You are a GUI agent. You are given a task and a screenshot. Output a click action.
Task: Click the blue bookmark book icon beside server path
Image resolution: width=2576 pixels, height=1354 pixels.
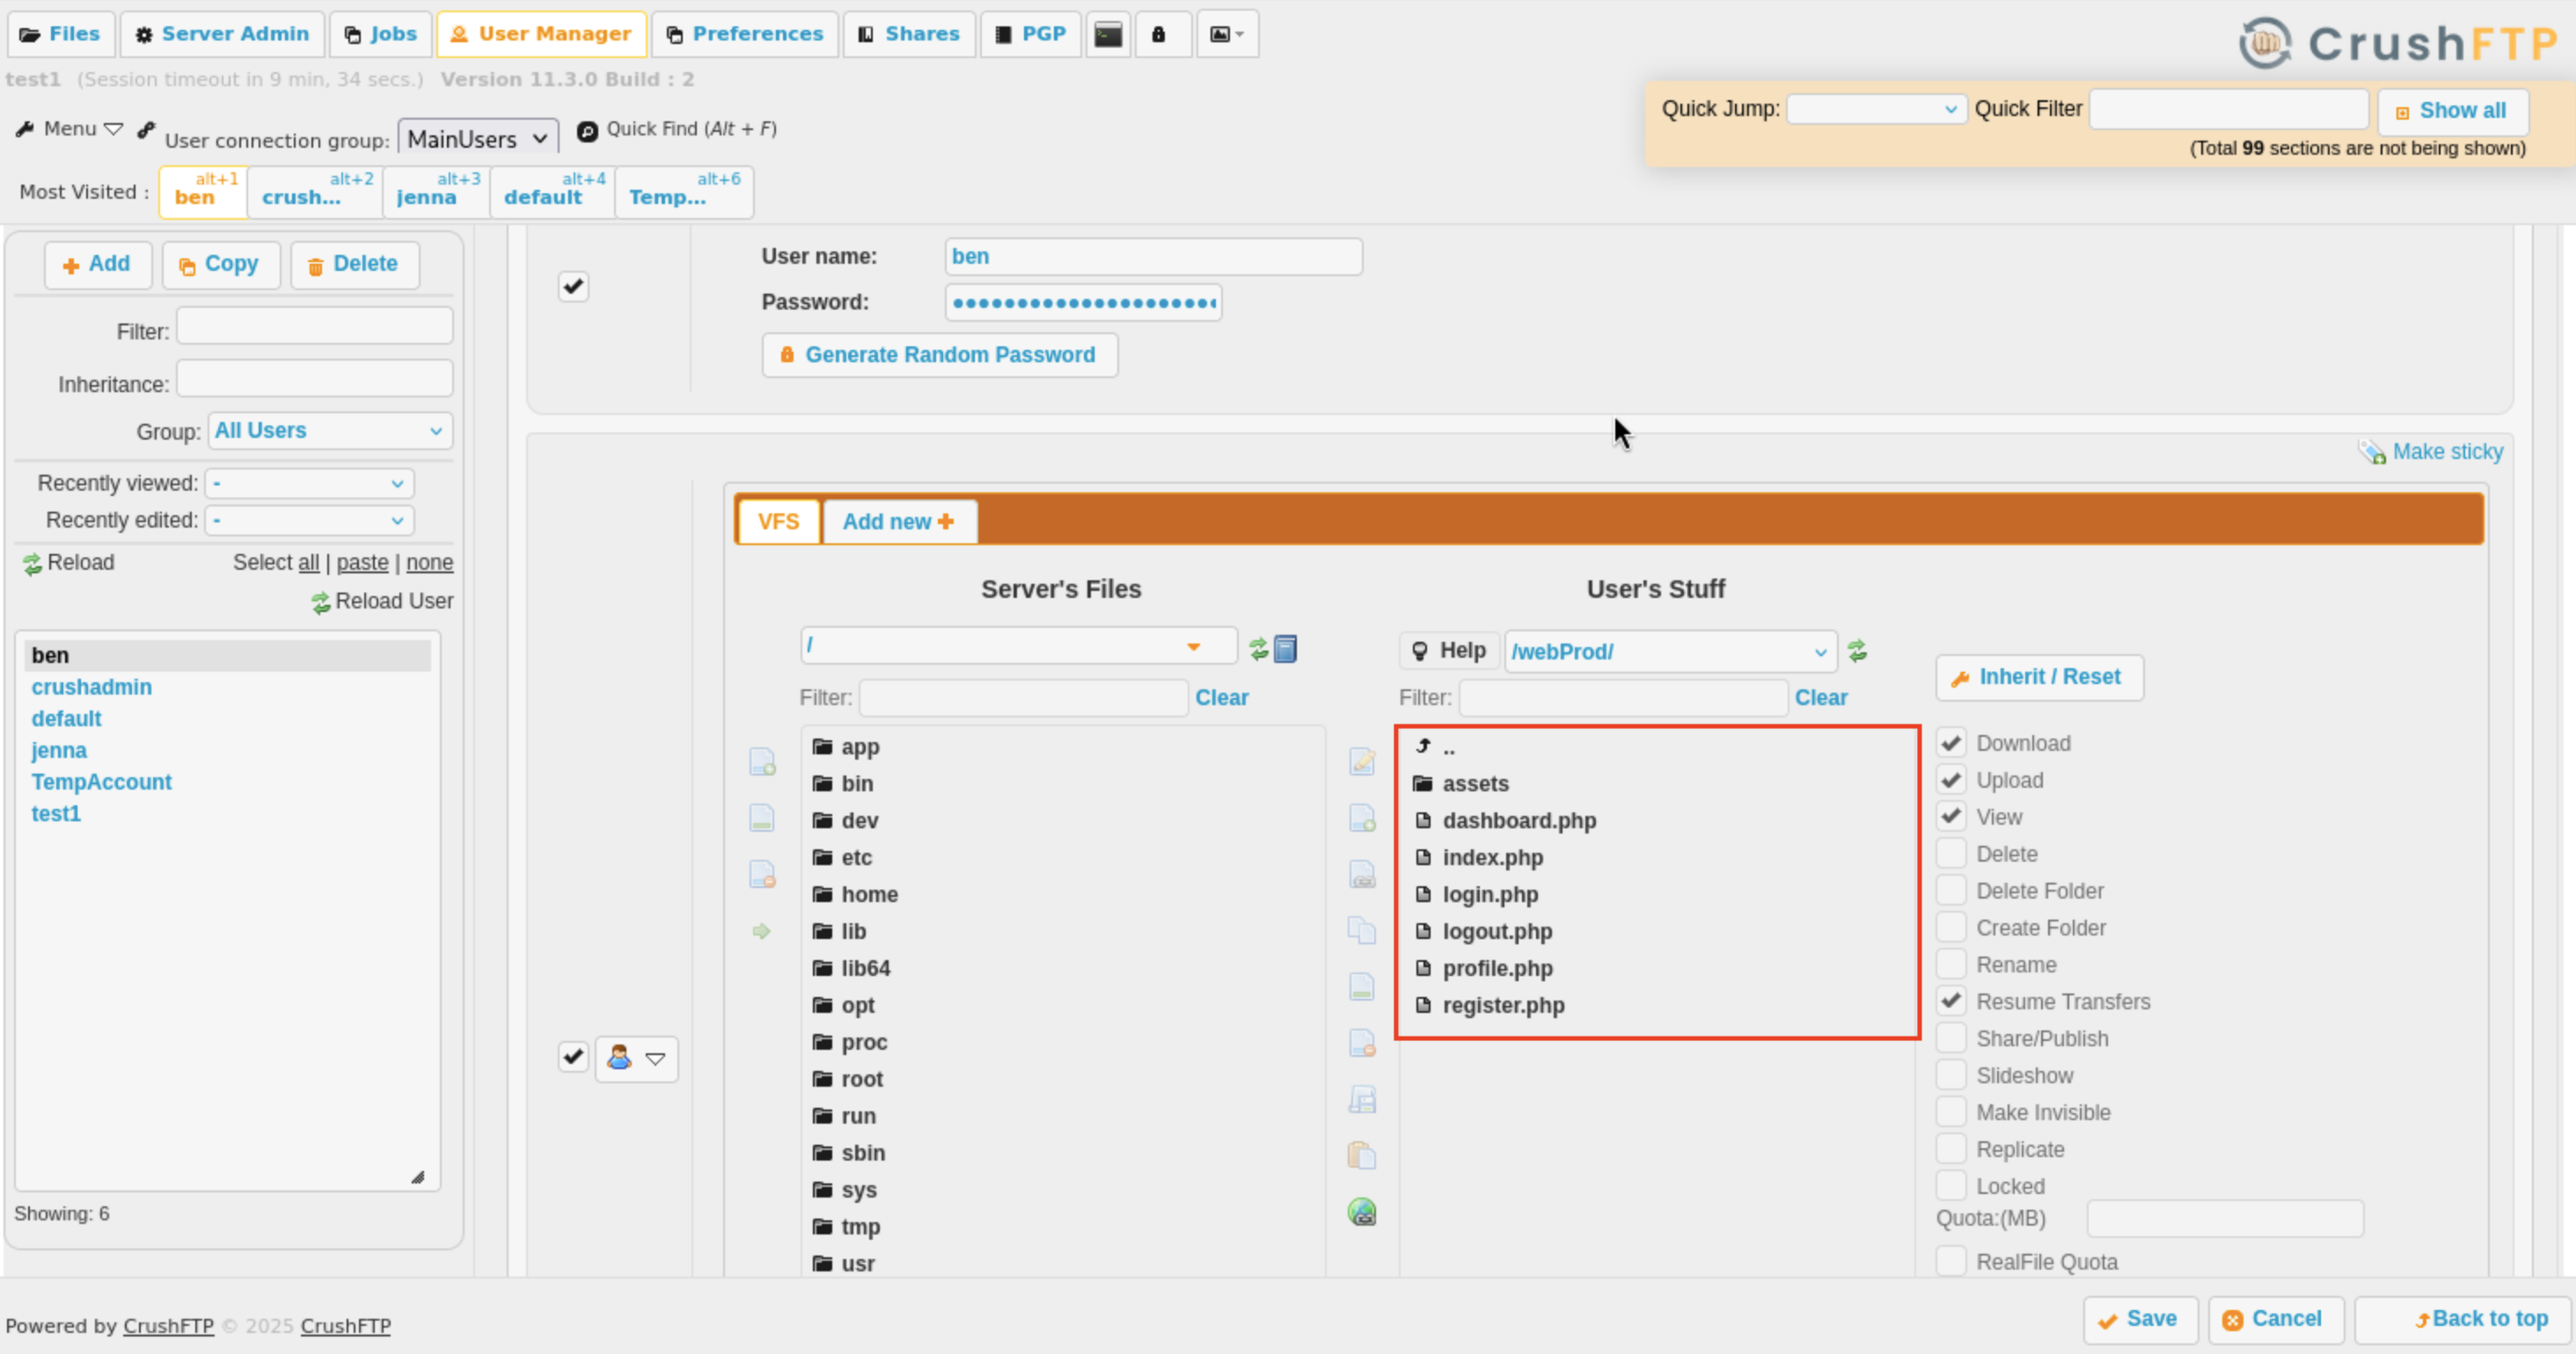pos(1286,650)
